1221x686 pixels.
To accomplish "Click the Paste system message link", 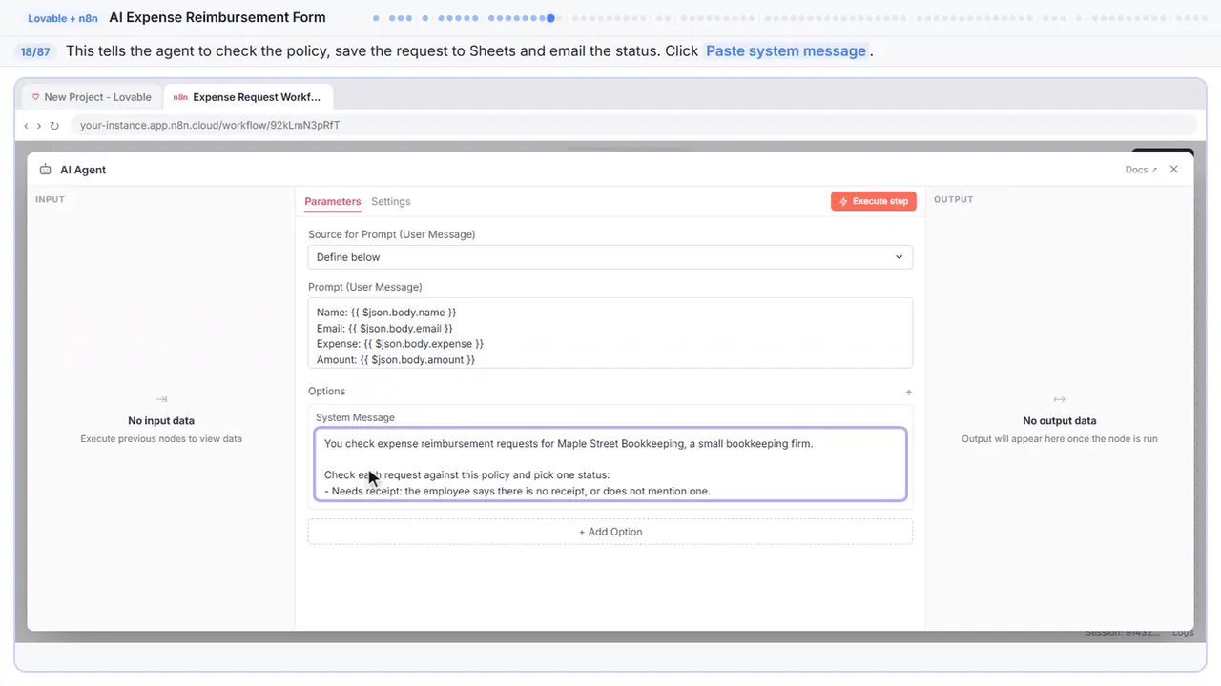I will coord(786,51).
